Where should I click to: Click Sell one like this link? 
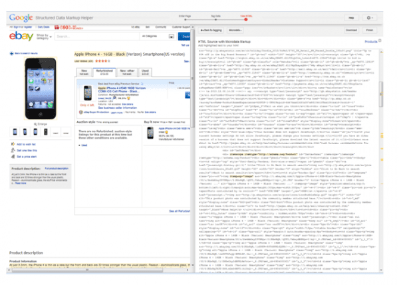(x=27, y=151)
